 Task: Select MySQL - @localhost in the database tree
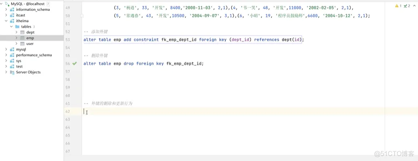click(32, 4)
